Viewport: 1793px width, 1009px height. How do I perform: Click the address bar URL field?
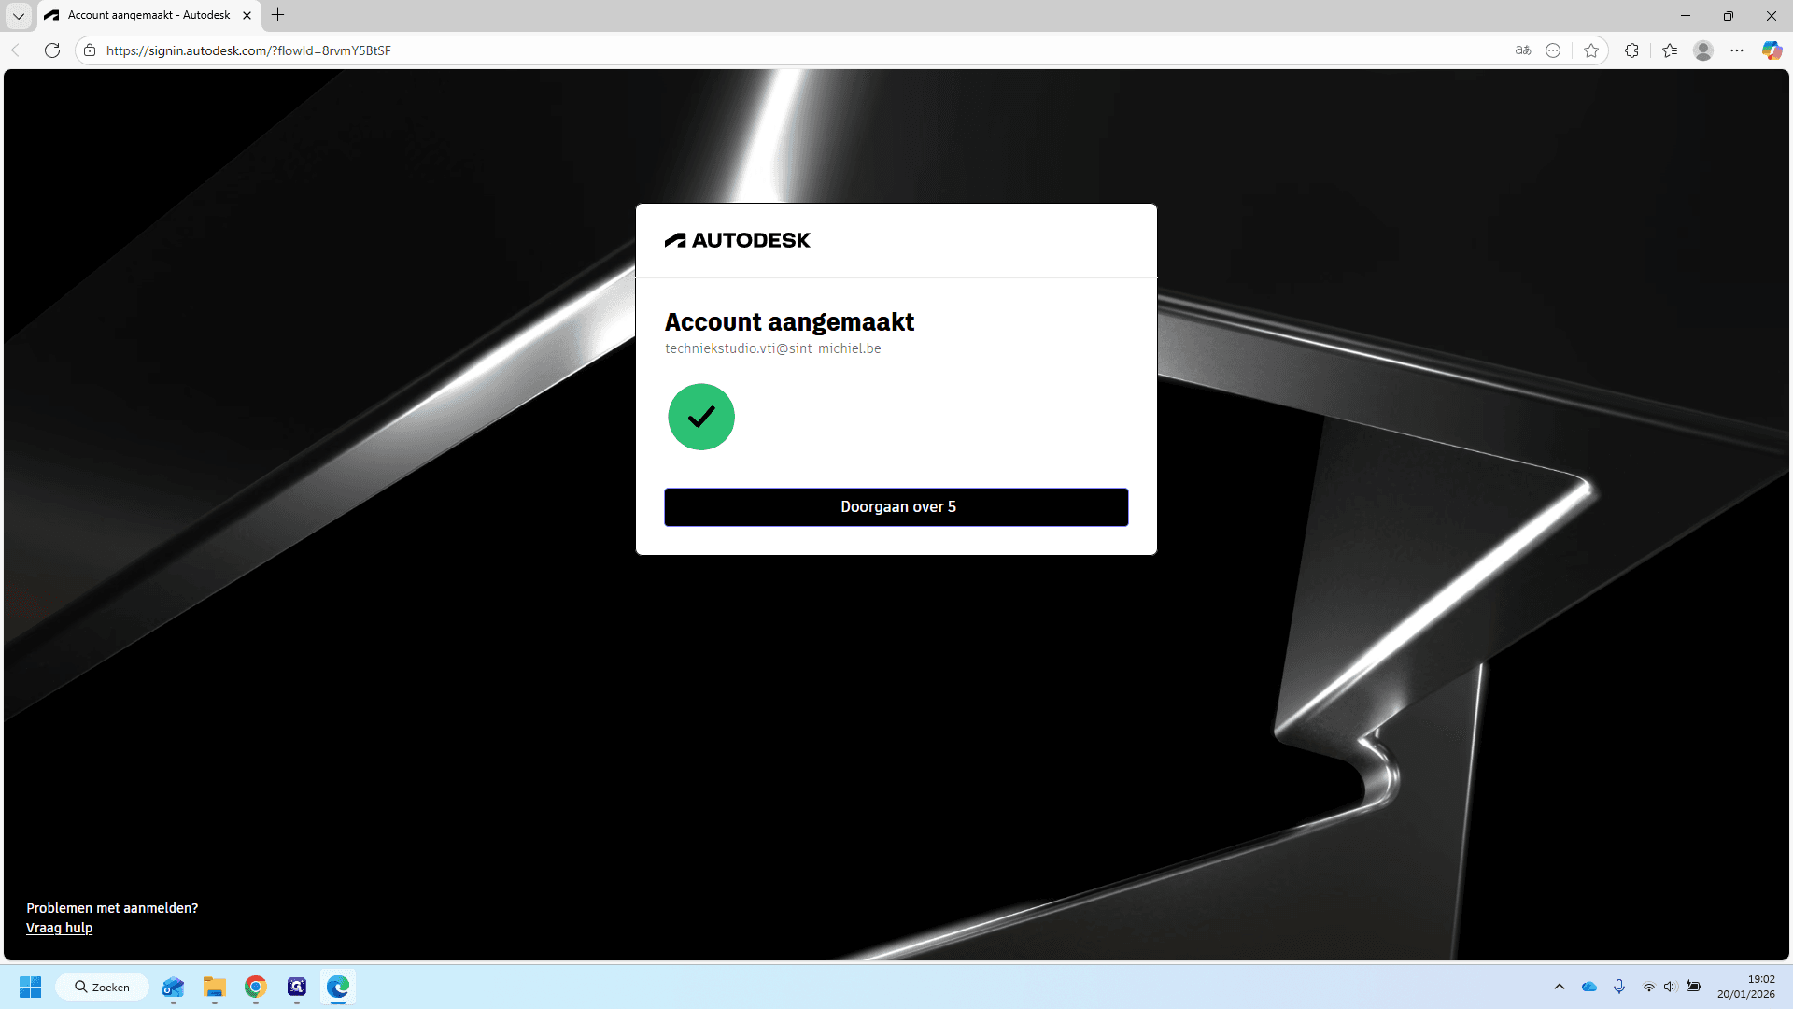[x=803, y=50]
